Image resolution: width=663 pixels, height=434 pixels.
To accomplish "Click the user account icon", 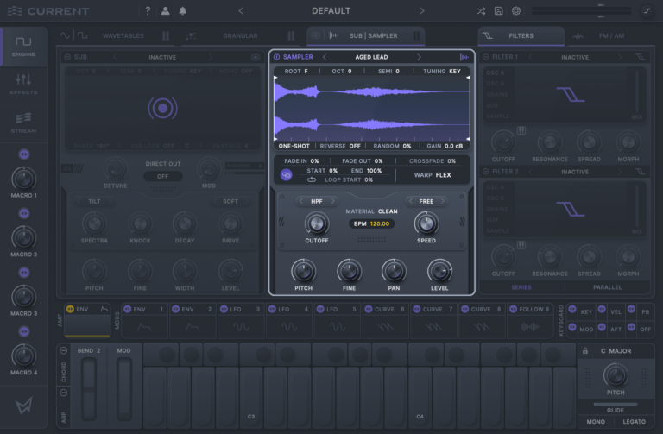I will click(165, 11).
